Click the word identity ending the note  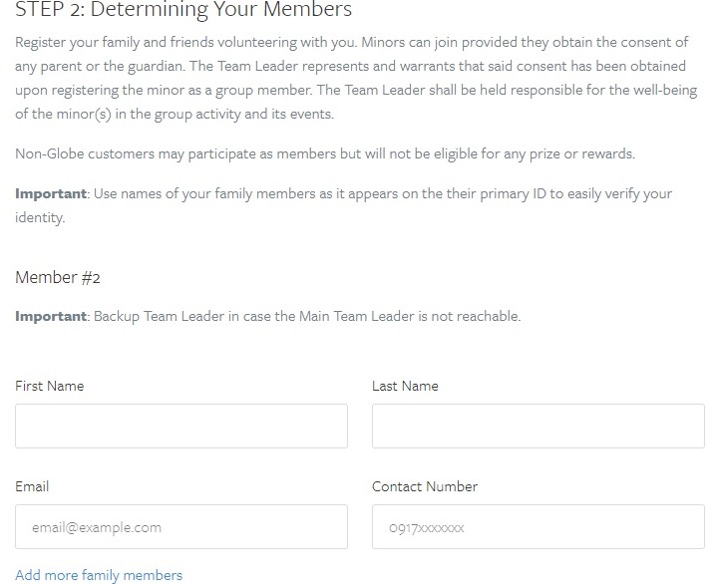pyautogui.click(x=40, y=217)
